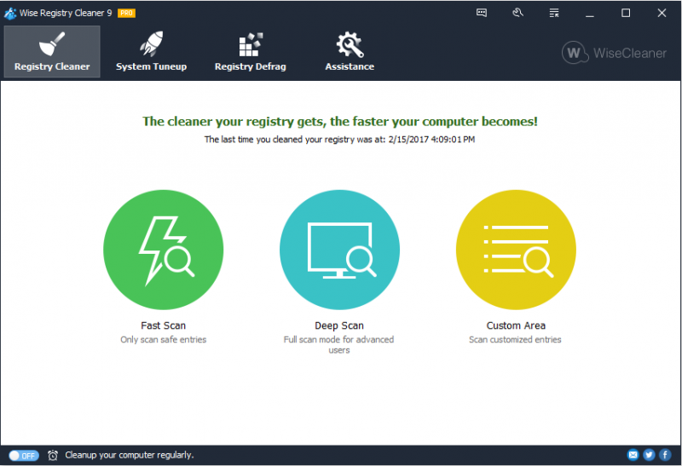Open the Registry Cleaner tab
682x466 pixels.
click(52, 51)
